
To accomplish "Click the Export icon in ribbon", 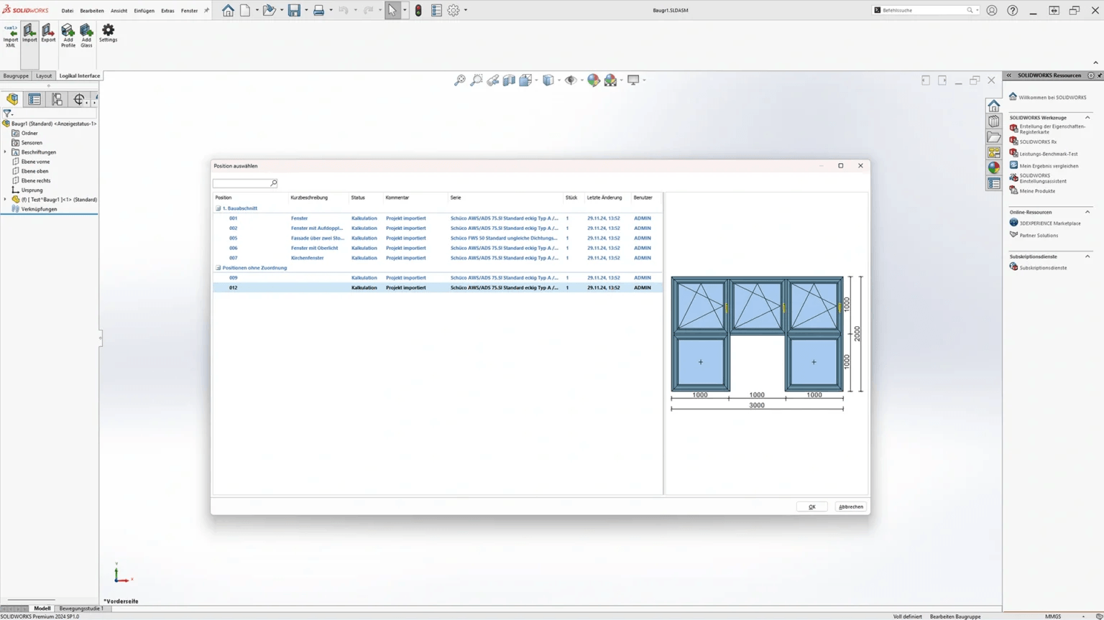I will click(48, 33).
